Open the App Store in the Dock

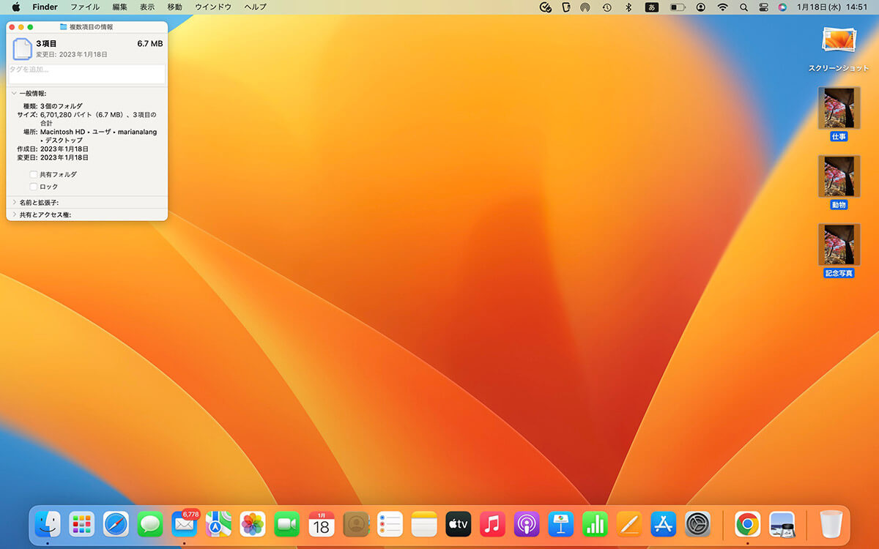pyautogui.click(x=664, y=524)
